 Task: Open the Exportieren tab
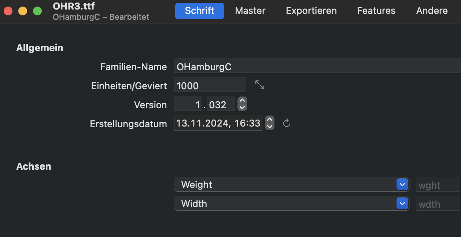point(311,11)
